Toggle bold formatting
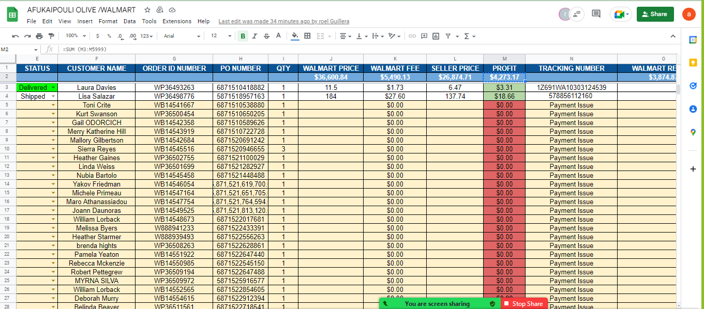Screen dimensions: 704x309 [243, 36]
